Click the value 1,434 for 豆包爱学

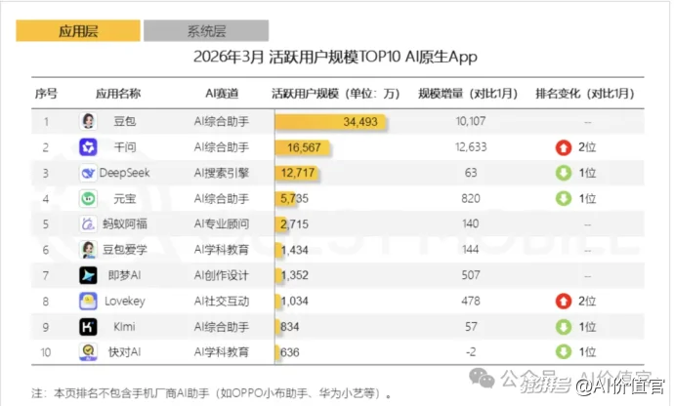click(294, 250)
